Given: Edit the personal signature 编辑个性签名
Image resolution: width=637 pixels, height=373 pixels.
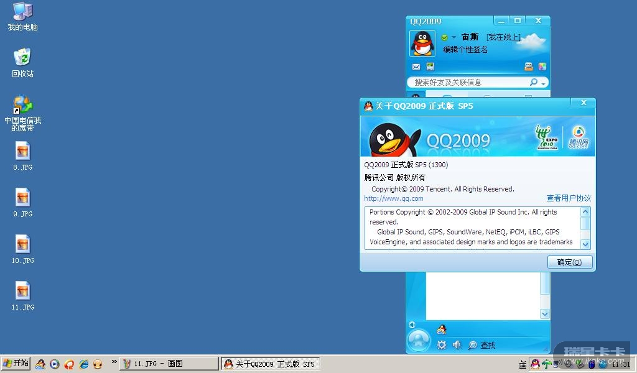Looking at the screenshot, I should (465, 50).
